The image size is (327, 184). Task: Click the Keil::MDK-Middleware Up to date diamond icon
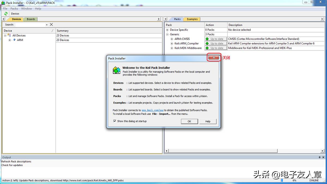207,48
